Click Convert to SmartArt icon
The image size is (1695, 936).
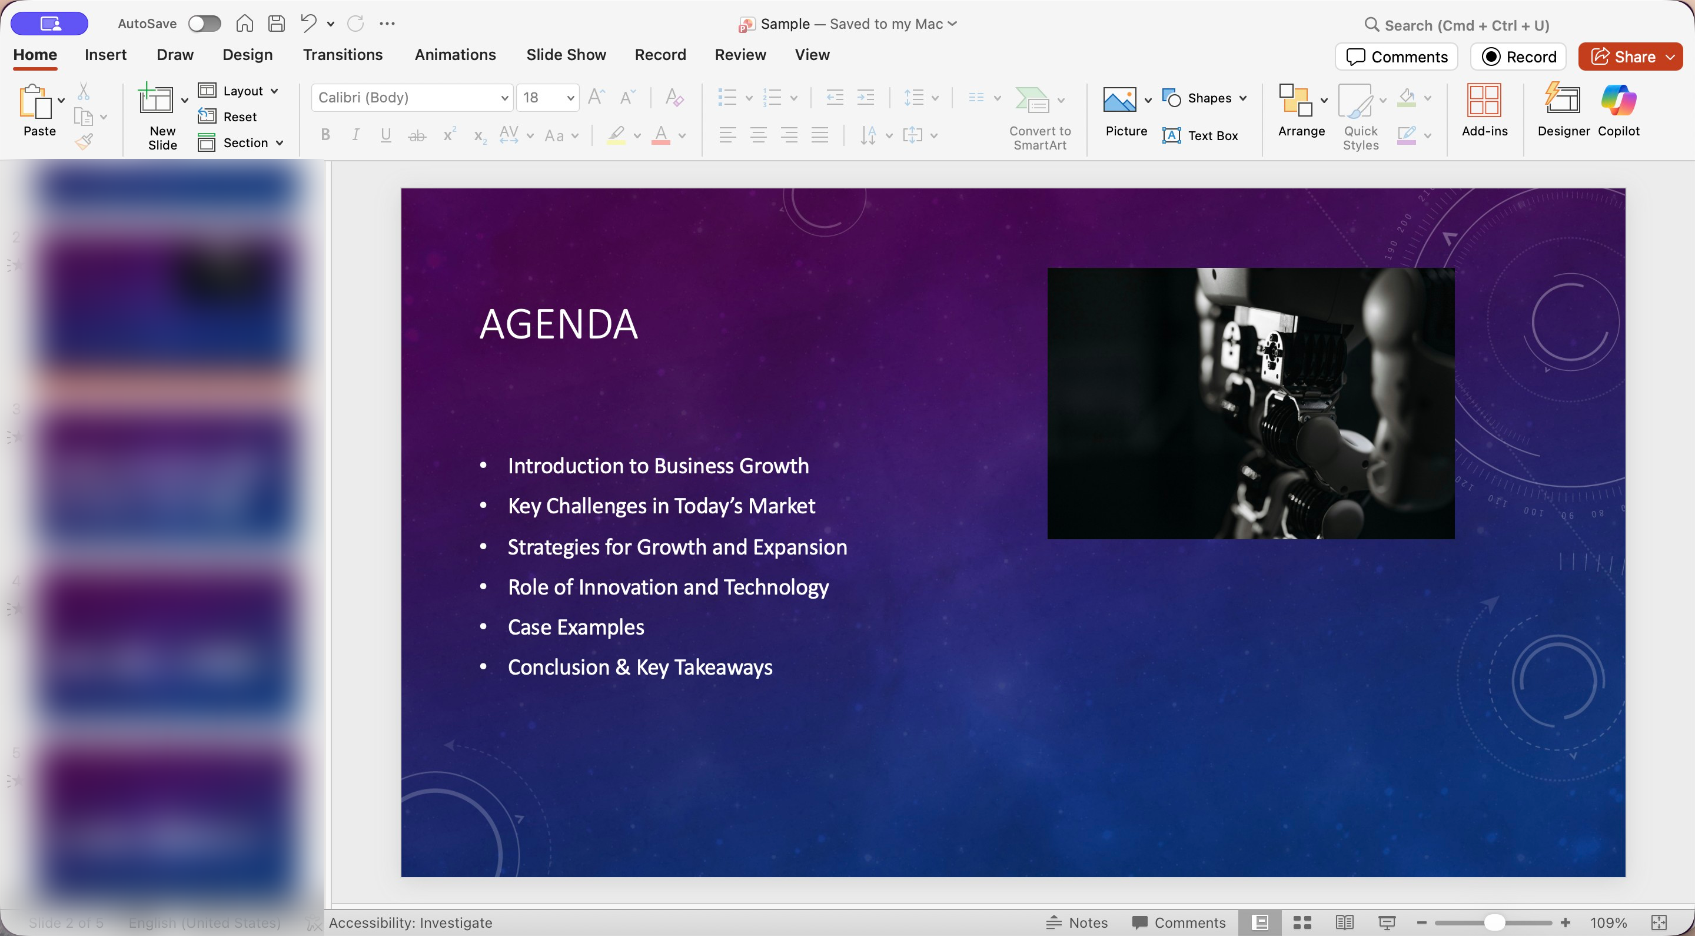pyautogui.click(x=1032, y=101)
